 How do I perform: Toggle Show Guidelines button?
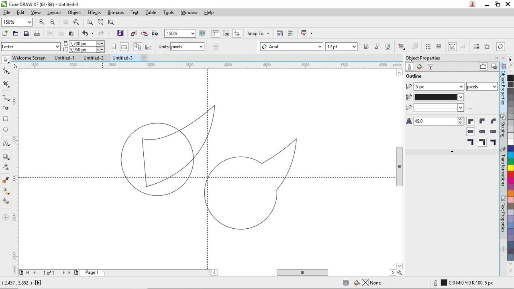pyautogui.click(x=237, y=33)
